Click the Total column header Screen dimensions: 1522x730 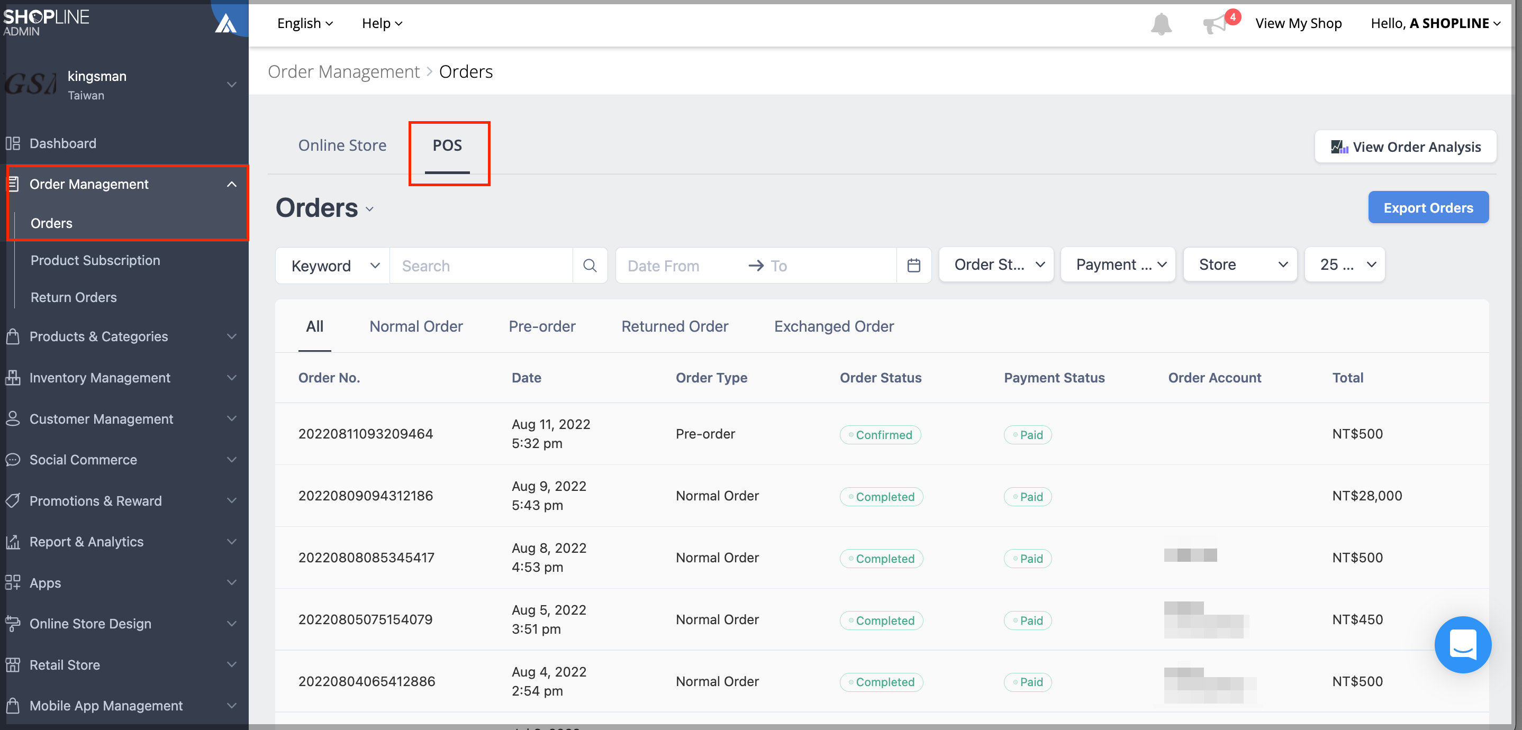1347,378
